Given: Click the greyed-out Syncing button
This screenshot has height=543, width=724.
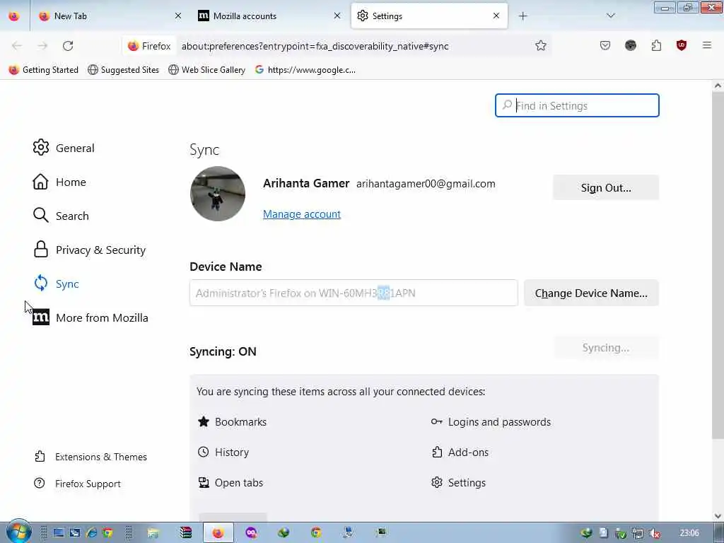Looking at the screenshot, I should click(x=606, y=348).
